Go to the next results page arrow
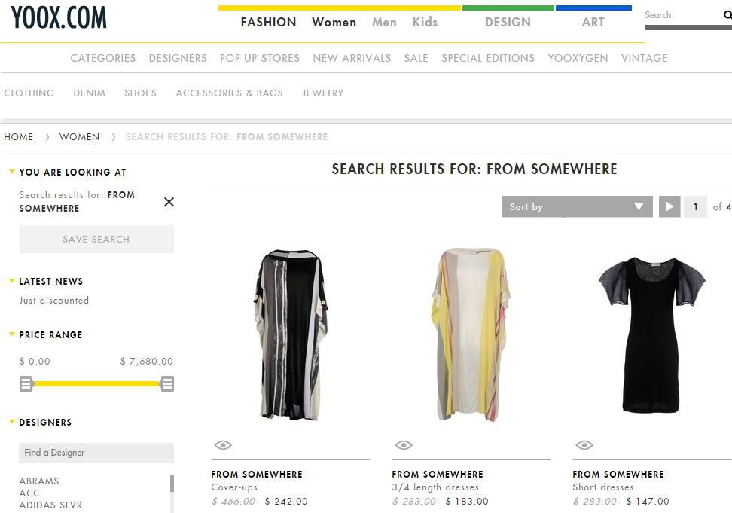Screen dimensions: 732x513 click(669, 206)
